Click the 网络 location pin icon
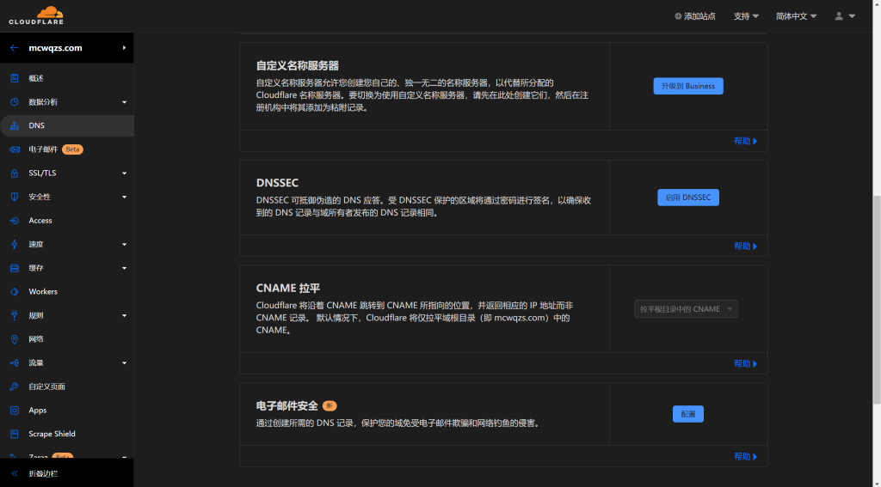Viewport: 881px width, 487px height. click(x=15, y=339)
